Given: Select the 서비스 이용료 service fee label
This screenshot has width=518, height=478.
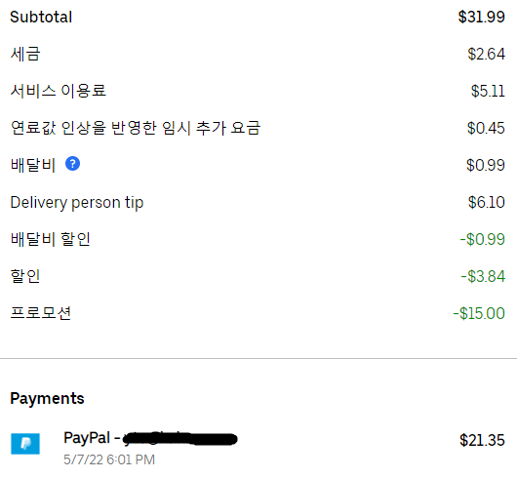Looking at the screenshot, I should coord(59,91).
